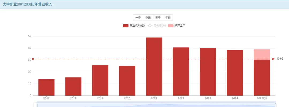Image resolution: width=289 pixels, height=107 pixels.
Task: Click the mark line start dot near 30
Action: point(33,59)
